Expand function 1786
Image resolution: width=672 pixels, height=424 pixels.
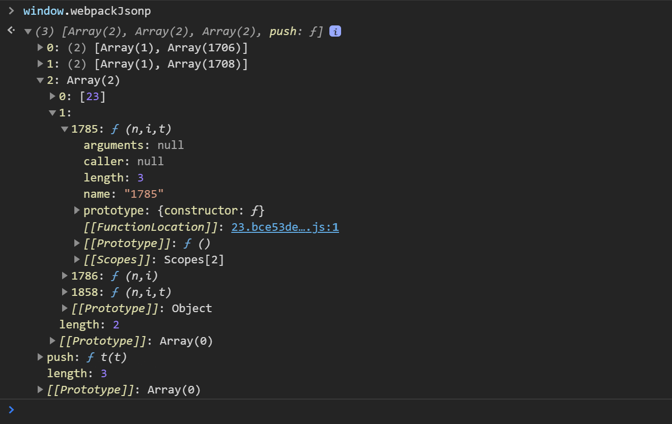pyautogui.click(x=64, y=276)
